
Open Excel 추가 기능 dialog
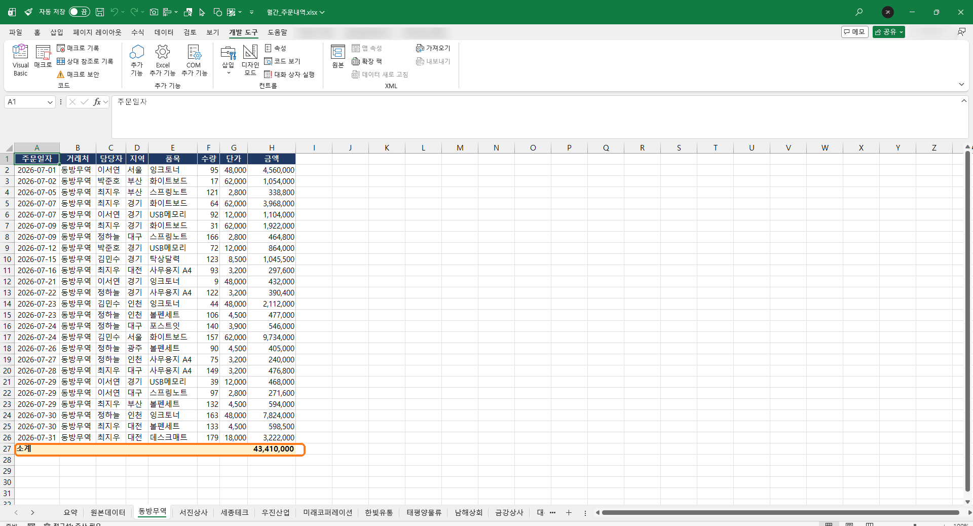(163, 60)
